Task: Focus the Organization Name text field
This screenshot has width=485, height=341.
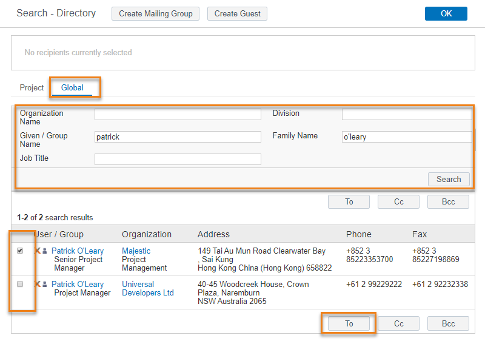Action: (178, 114)
